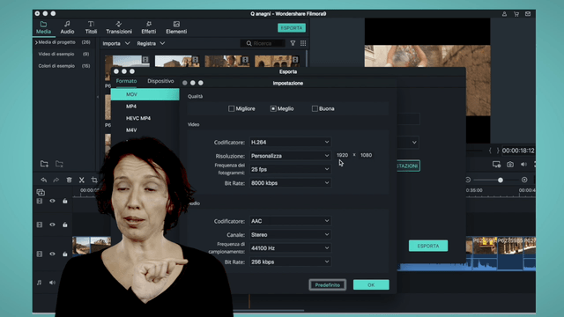Check the Buona quality option
This screenshot has height=317, width=564.
pyautogui.click(x=315, y=108)
